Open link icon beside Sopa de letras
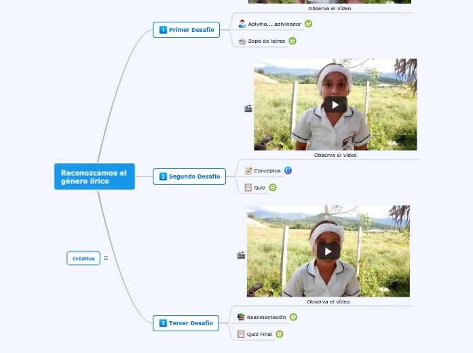The width and height of the screenshot is (473, 353). click(292, 41)
